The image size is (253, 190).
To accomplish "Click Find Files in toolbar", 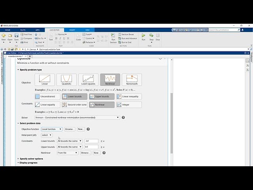I will coord(26,34).
